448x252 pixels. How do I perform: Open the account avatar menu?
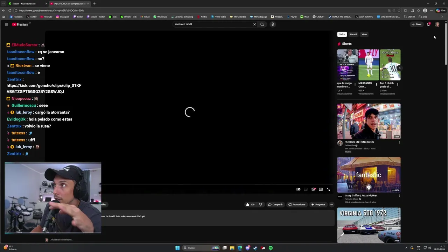coord(437,24)
